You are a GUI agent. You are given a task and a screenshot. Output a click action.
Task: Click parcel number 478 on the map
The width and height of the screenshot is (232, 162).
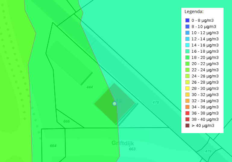tap(156, 102)
